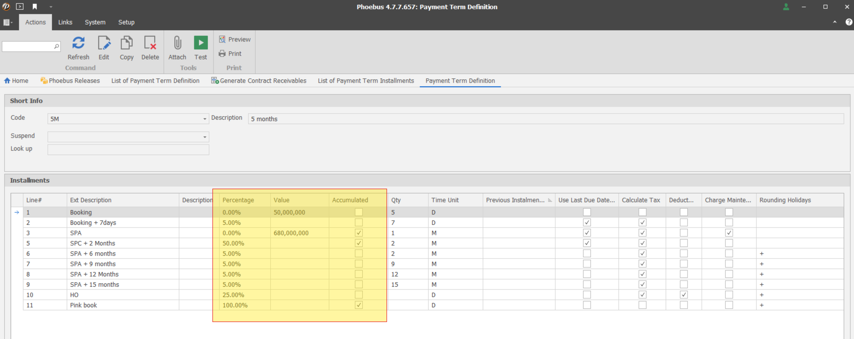Screen dimensions: 854x339
Task: Click the Description field 5 months
Action: point(546,119)
